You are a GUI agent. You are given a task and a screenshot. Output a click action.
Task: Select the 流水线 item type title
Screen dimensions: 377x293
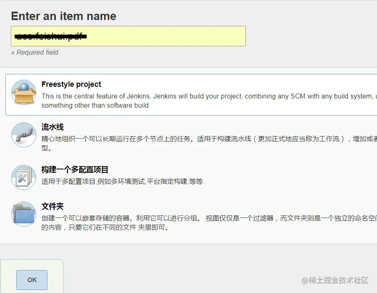click(52, 127)
